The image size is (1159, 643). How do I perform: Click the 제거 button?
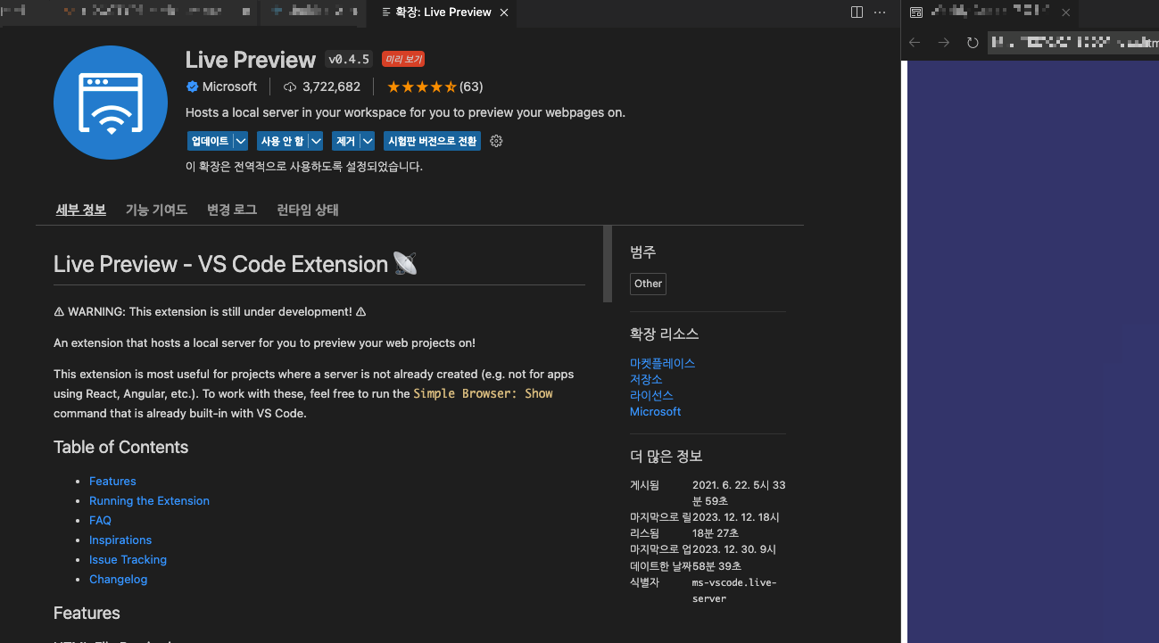tap(345, 141)
